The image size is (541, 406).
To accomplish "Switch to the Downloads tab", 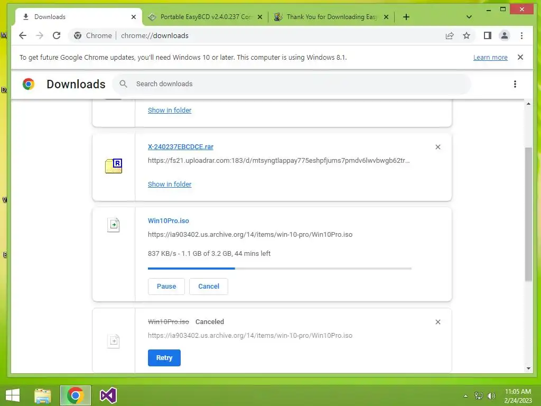I will pyautogui.click(x=79, y=17).
